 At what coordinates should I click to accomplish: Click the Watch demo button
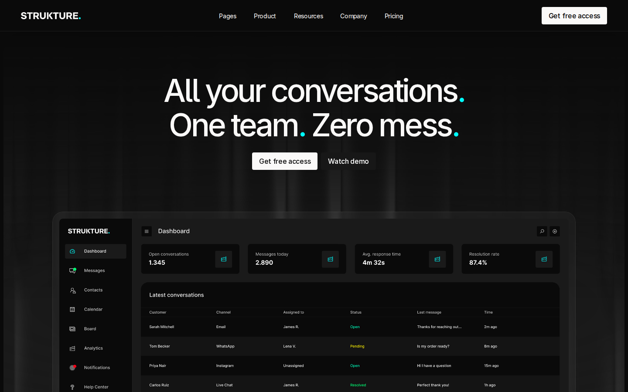(348, 161)
